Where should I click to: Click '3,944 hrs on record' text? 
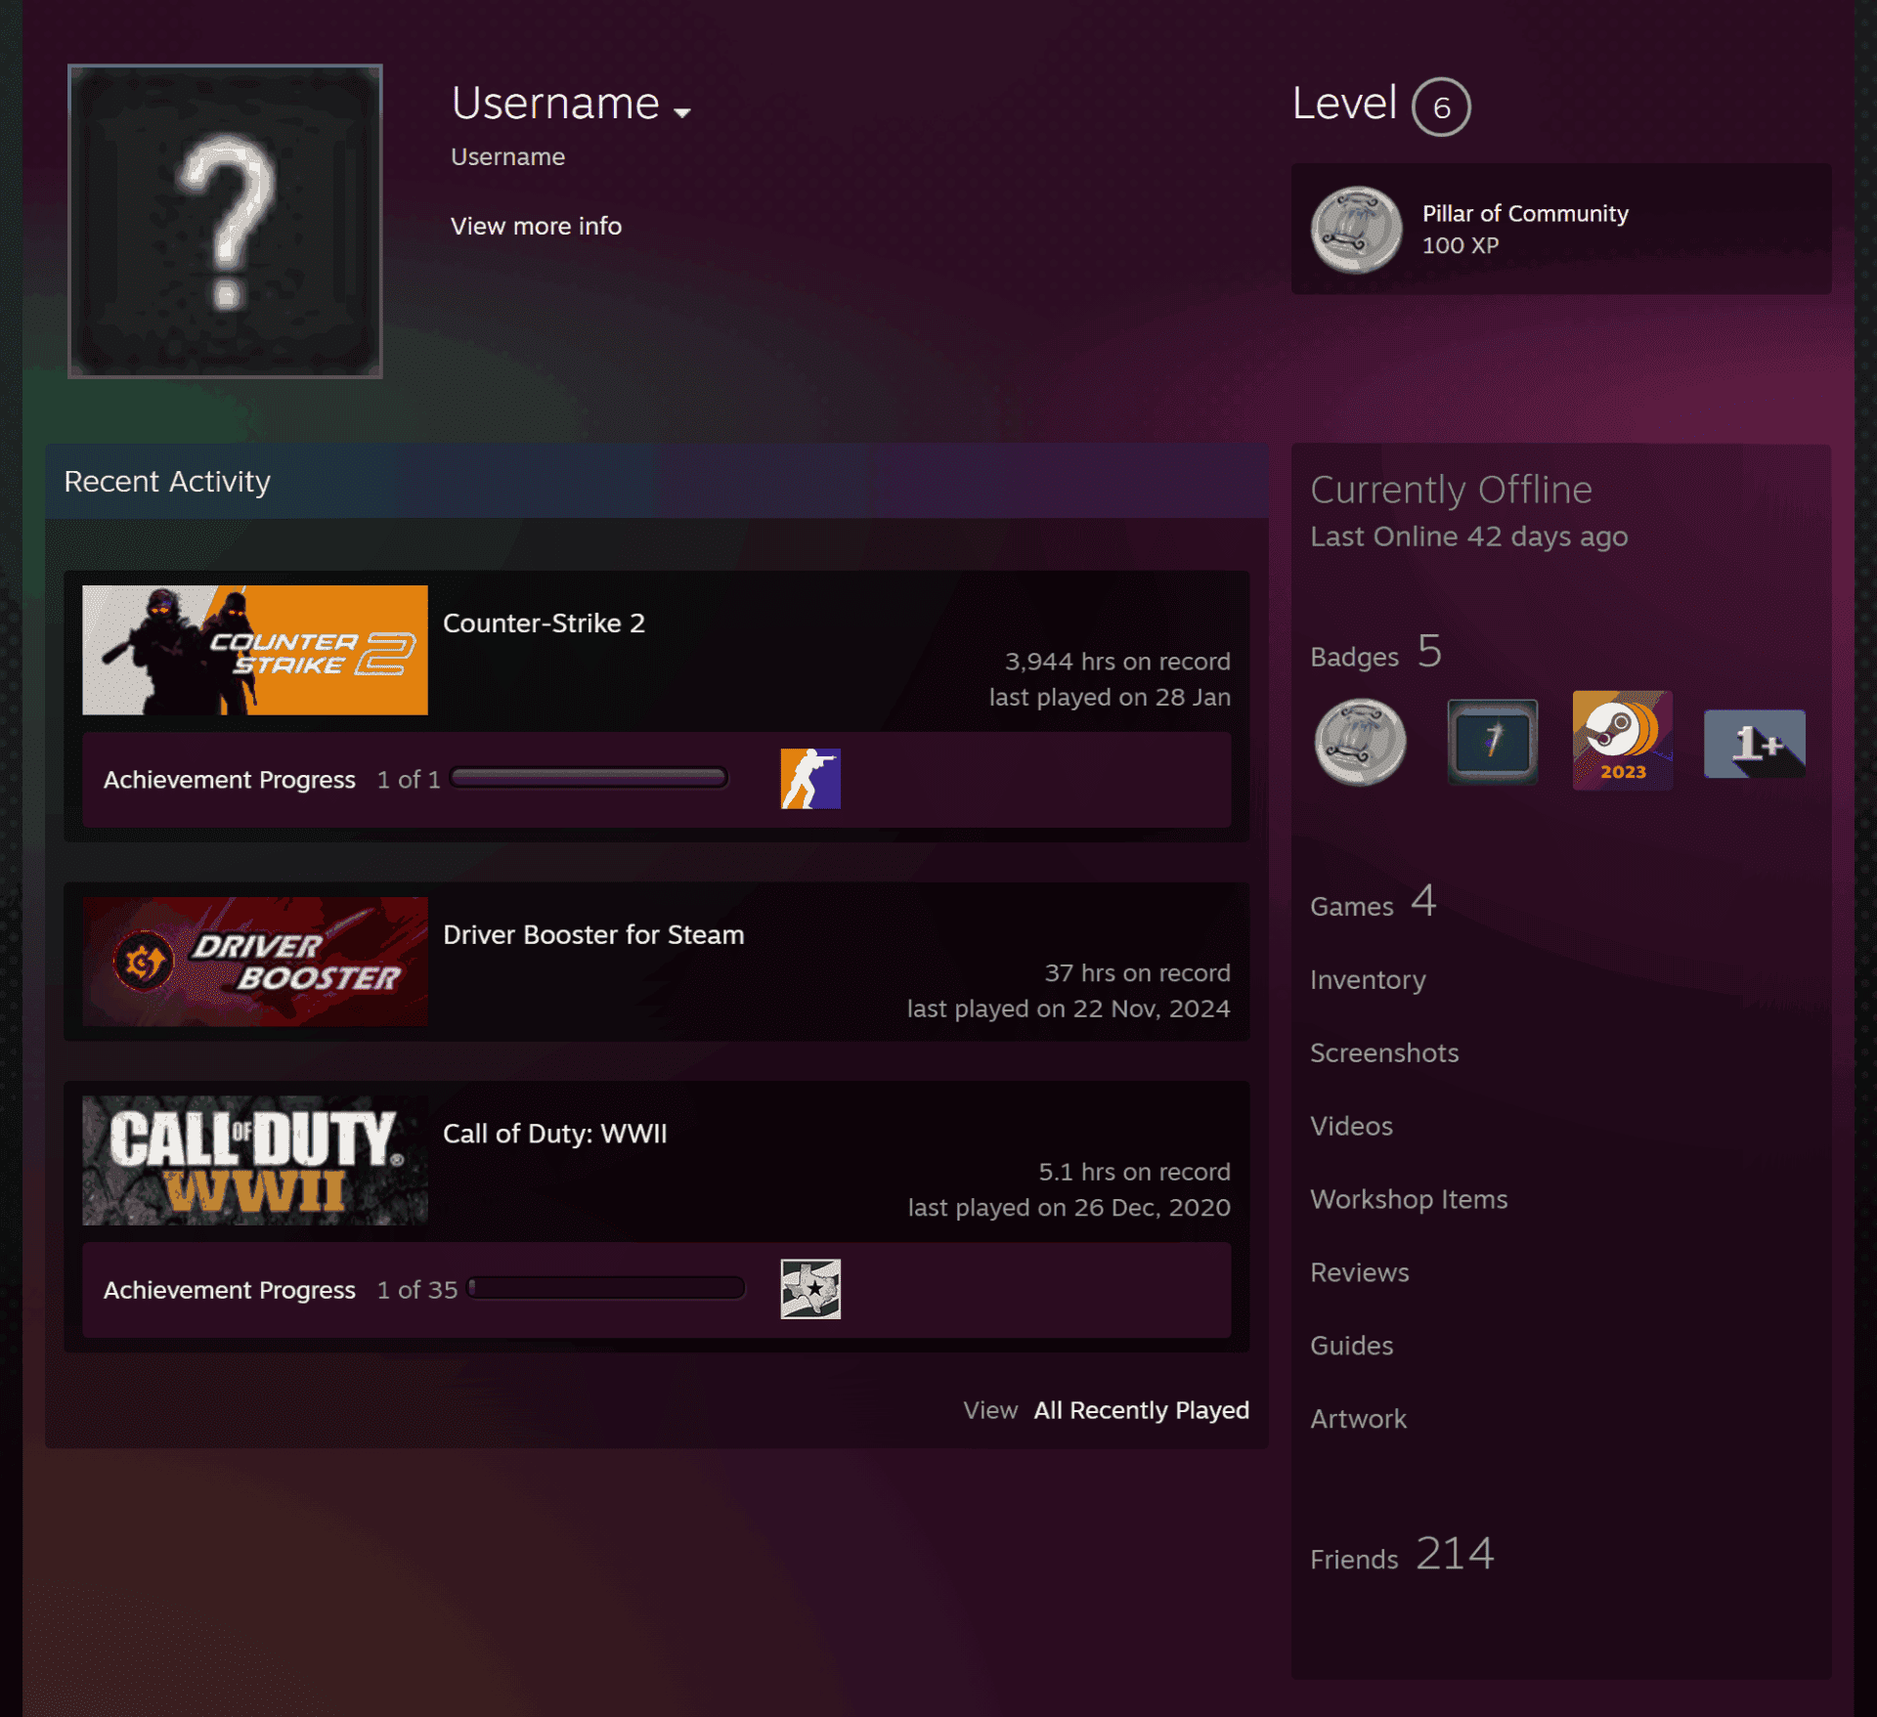tap(1117, 662)
